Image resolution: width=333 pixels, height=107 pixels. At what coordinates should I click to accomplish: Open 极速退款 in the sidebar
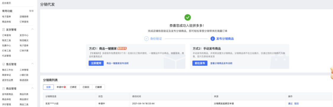24,80
